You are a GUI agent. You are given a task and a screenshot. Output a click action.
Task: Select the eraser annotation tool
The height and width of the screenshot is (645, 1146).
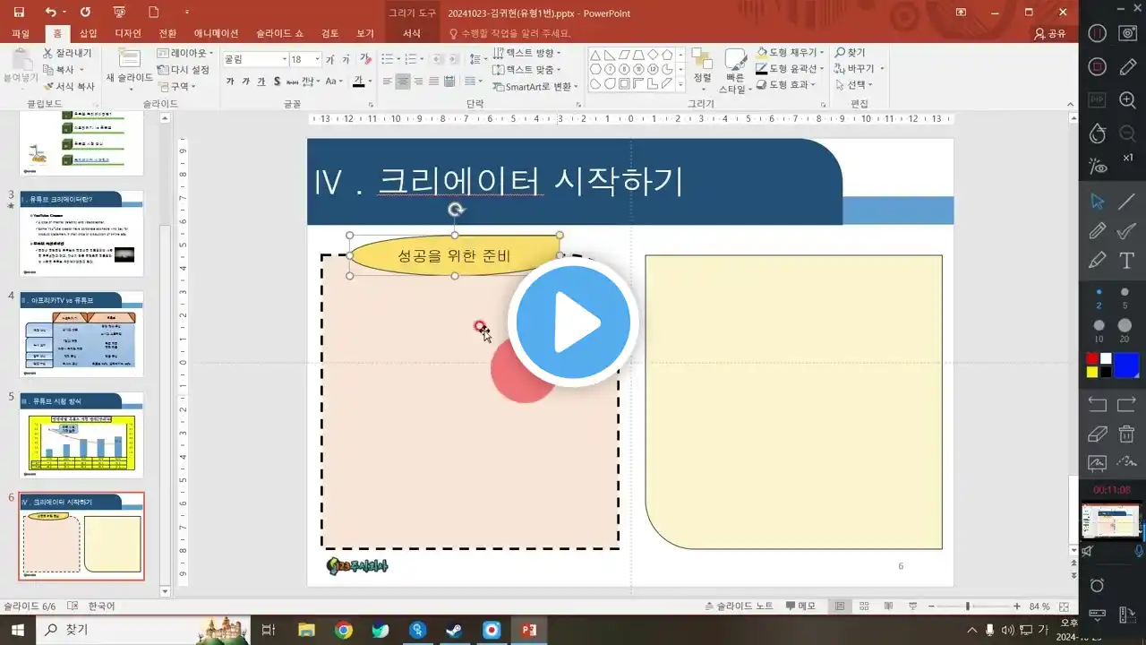[x=1098, y=434]
